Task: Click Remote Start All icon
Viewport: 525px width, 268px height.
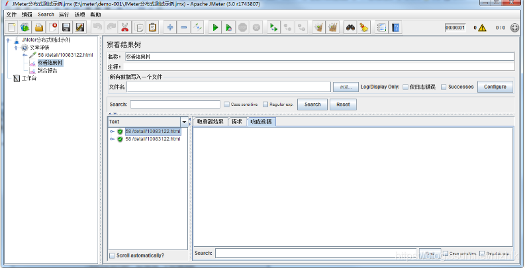Action: pos(274,27)
